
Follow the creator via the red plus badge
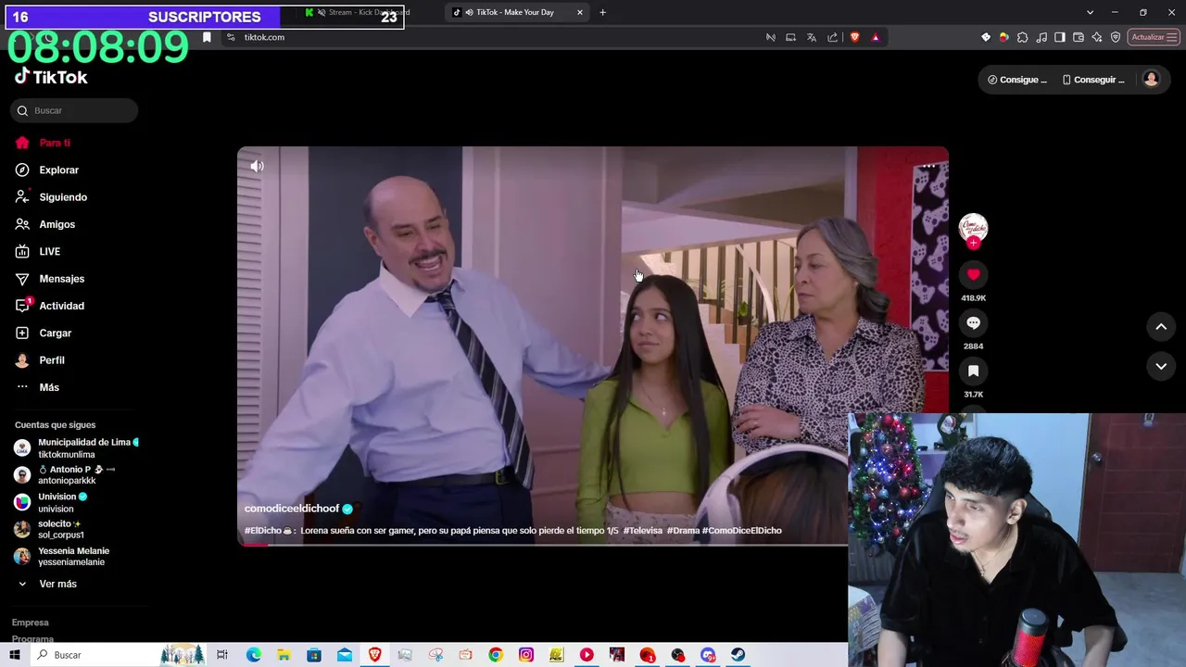[x=973, y=243]
